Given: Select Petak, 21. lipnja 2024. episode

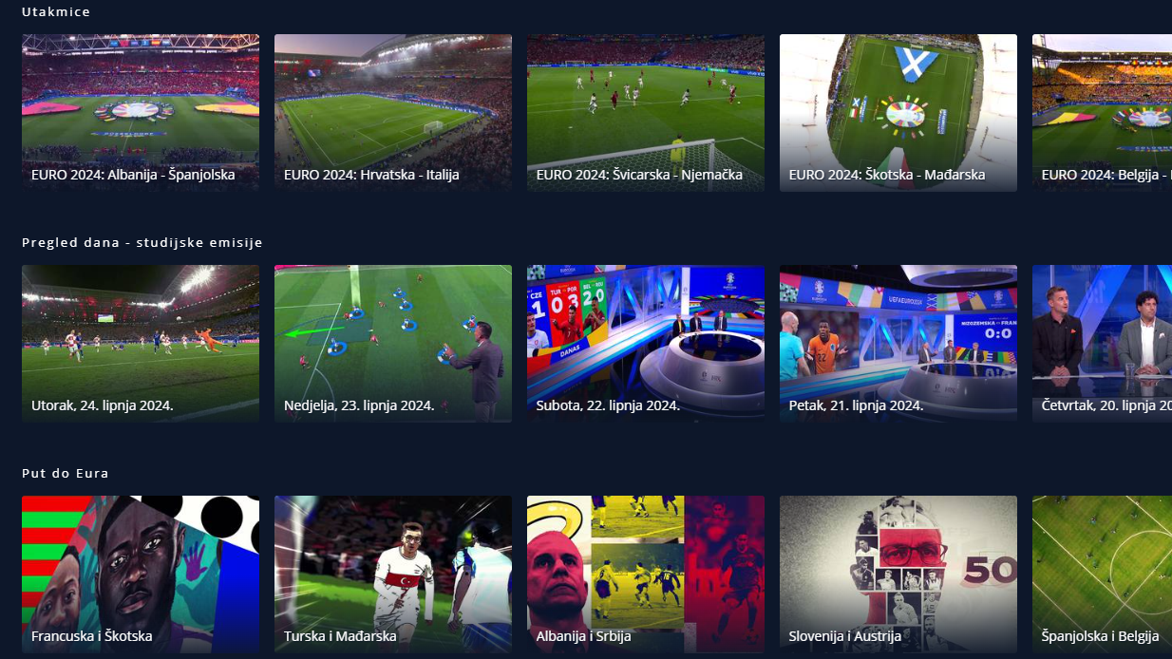Looking at the screenshot, I should (898, 344).
